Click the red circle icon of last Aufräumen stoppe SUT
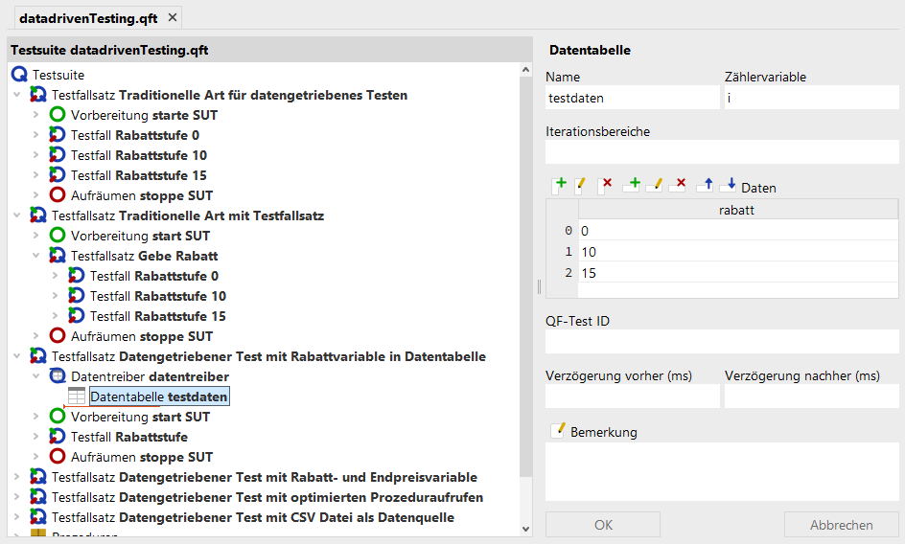 58,456
